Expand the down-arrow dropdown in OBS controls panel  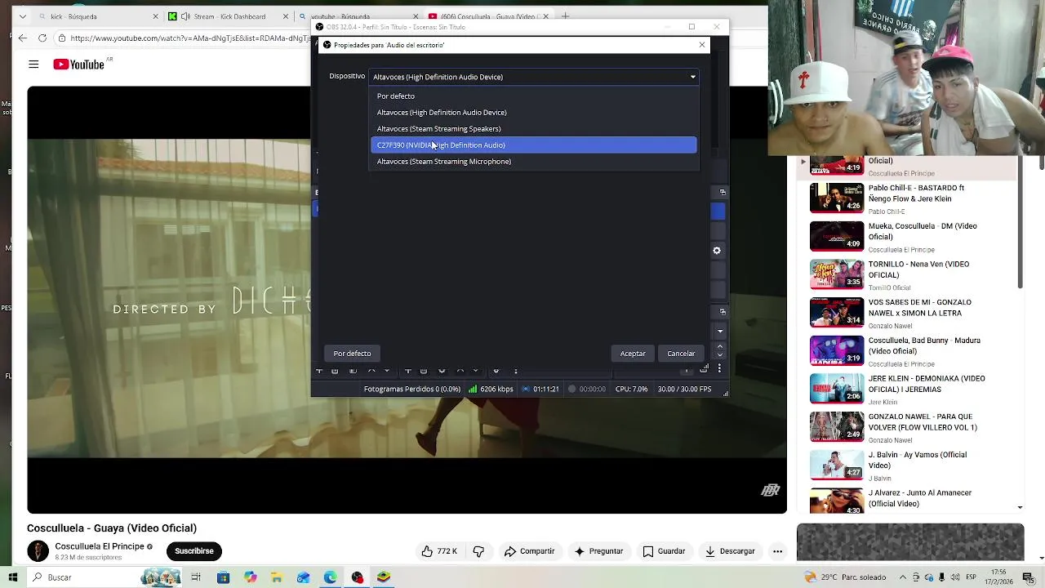(x=720, y=332)
